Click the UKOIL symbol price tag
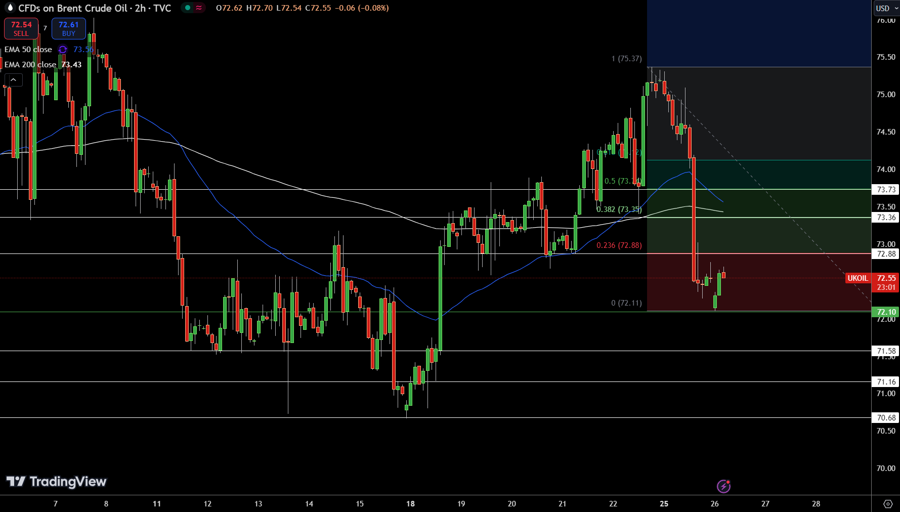 (858, 278)
